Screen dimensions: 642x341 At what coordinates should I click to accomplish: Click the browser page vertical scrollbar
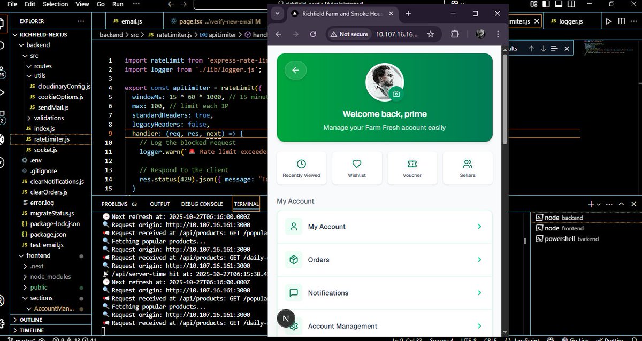(505, 99)
